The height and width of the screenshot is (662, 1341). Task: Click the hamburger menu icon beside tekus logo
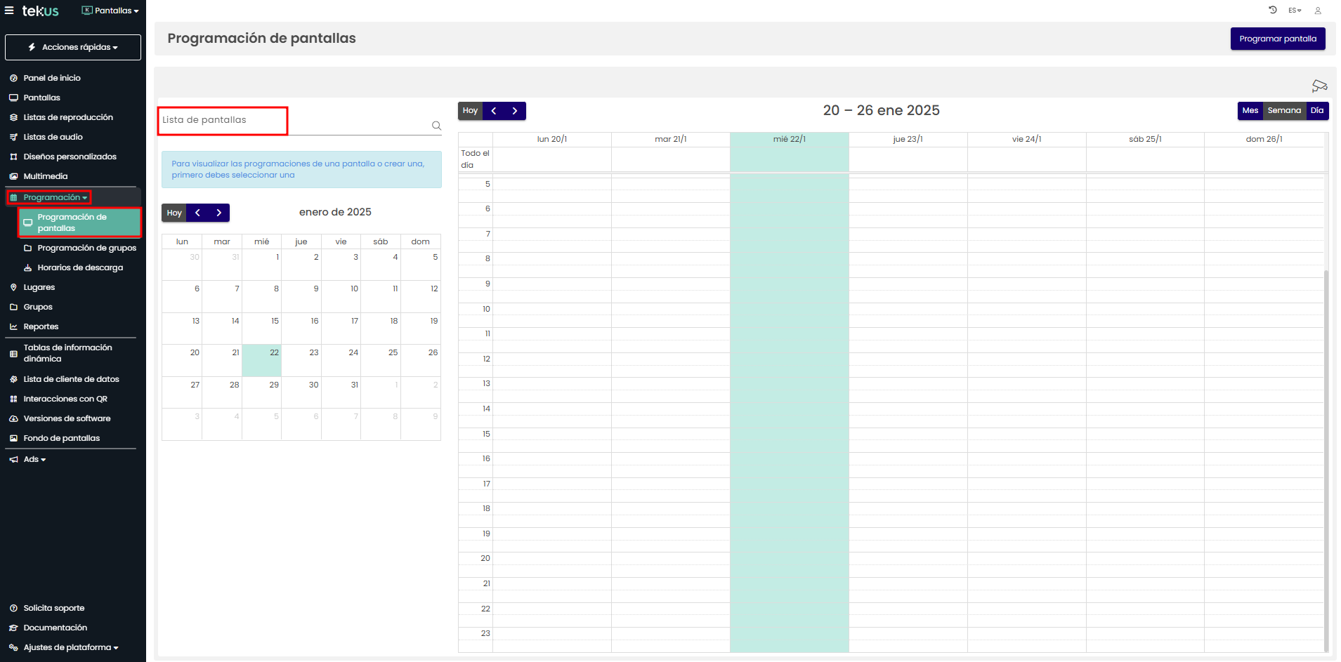point(9,11)
